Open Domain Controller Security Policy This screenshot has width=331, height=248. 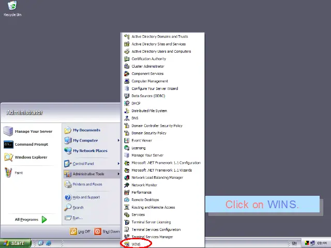click(x=162, y=126)
